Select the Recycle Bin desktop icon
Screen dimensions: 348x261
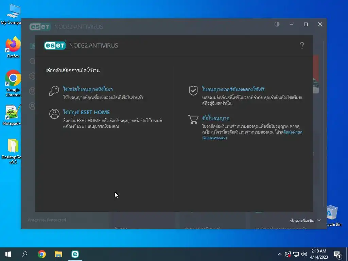333,216
